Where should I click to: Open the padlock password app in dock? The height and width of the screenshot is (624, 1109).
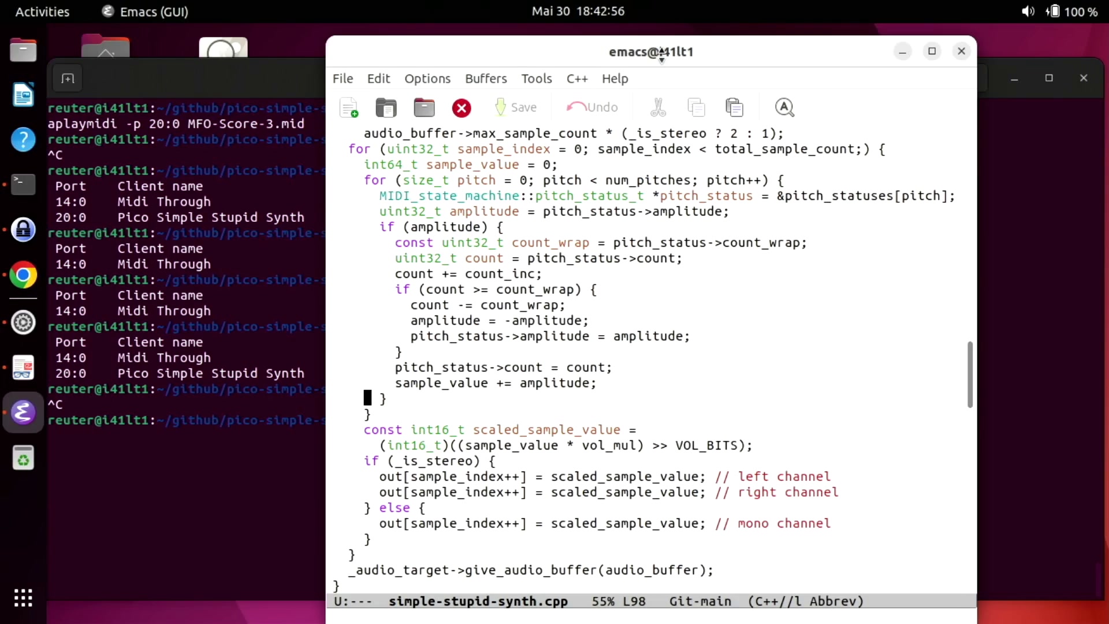[x=23, y=230]
